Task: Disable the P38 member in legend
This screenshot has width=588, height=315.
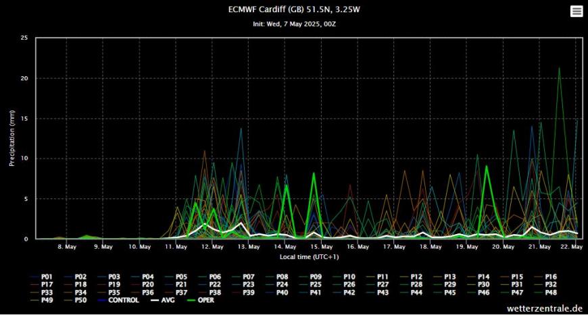Action: 210,293
